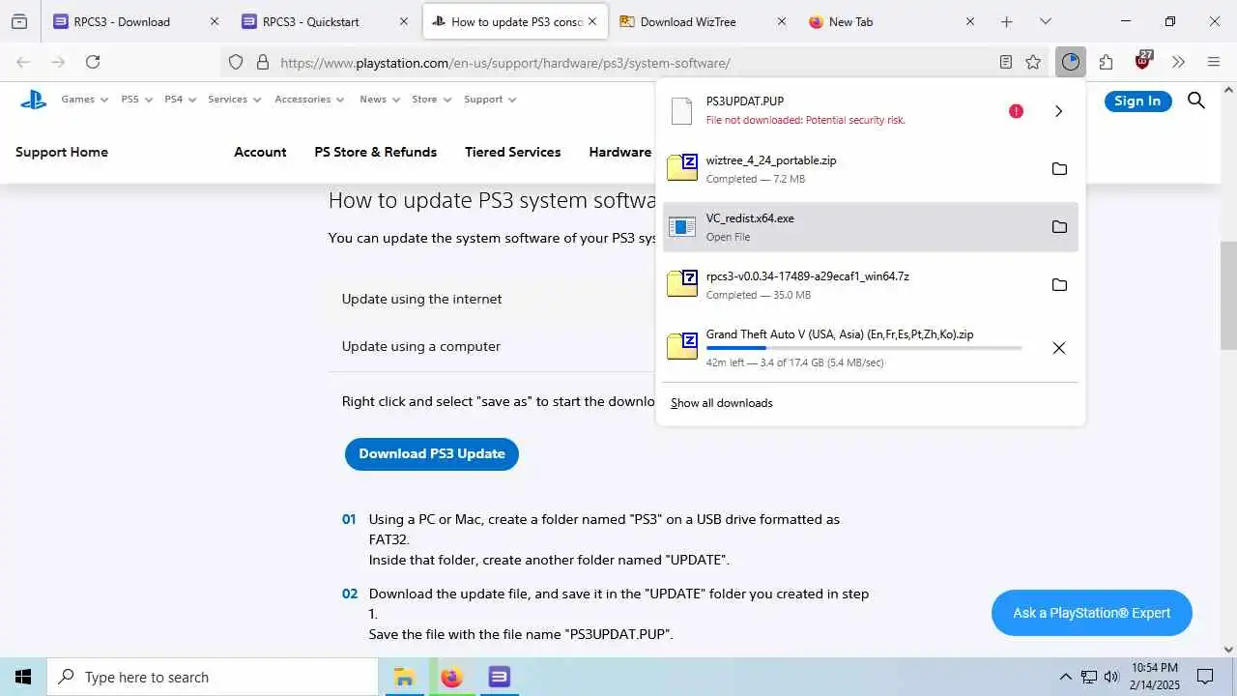1237x696 pixels.
Task: Open PS Store & Refunds section
Action: tap(375, 152)
